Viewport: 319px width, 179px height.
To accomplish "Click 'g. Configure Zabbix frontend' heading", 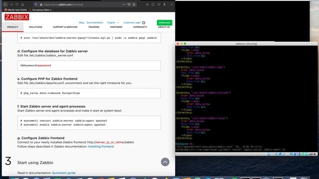I will point(41,138).
